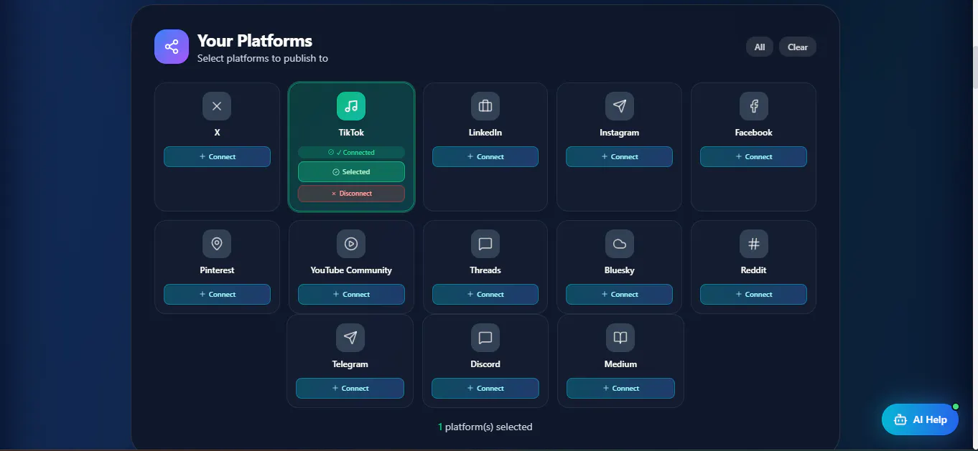Click the TikTok platform name
Image resolution: width=978 pixels, height=451 pixels.
[x=351, y=133]
